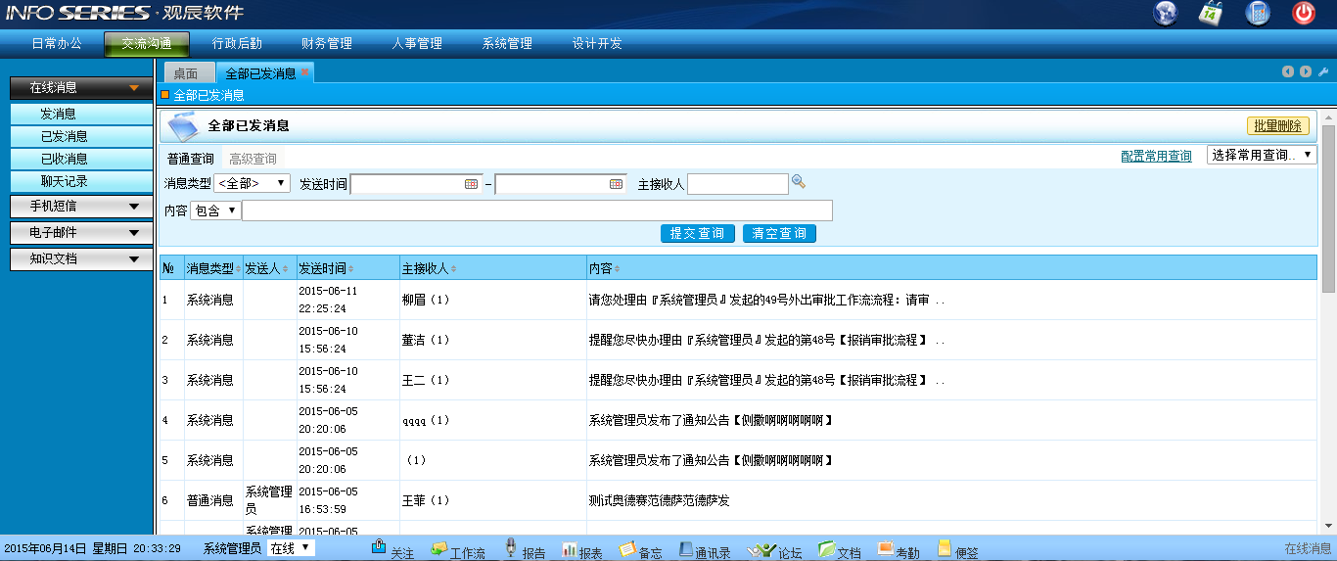Open 报告 in the bottom bar
Viewport: 1337px width, 561px height.
[525, 550]
